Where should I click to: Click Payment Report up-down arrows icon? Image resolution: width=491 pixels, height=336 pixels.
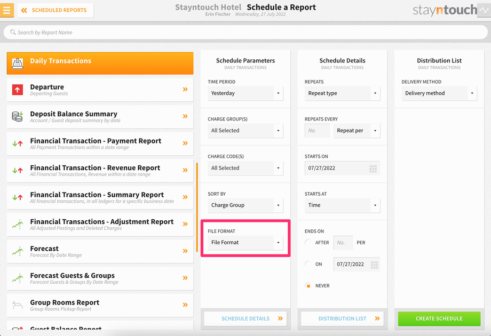pos(18,143)
